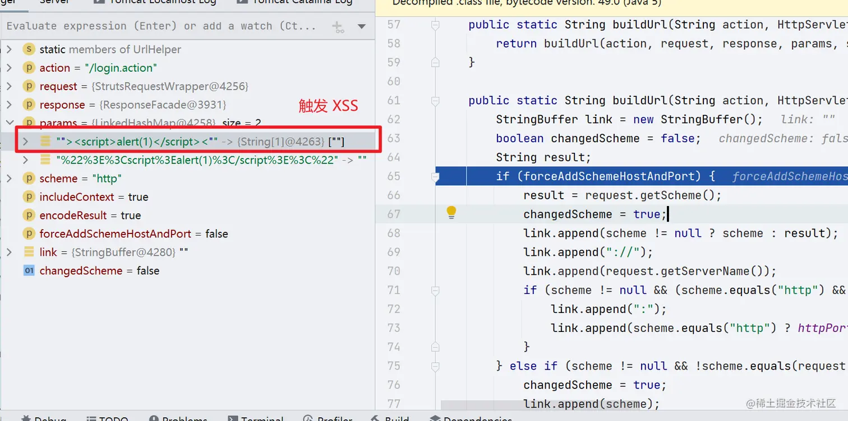Click the map entry icon for script alert key

(45, 142)
